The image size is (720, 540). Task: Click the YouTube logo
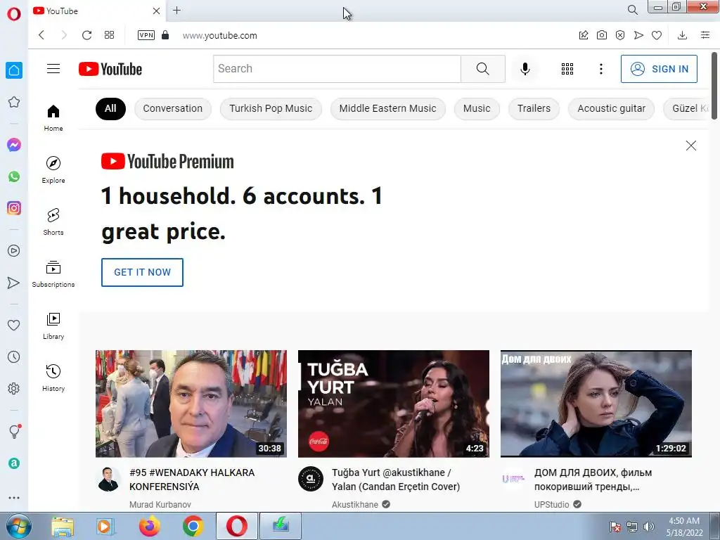(x=110, y=69)
